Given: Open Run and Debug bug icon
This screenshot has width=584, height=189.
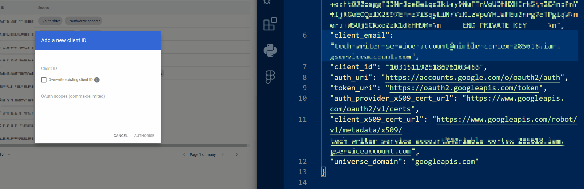Looking at the screenshot, I should (267, 2).
